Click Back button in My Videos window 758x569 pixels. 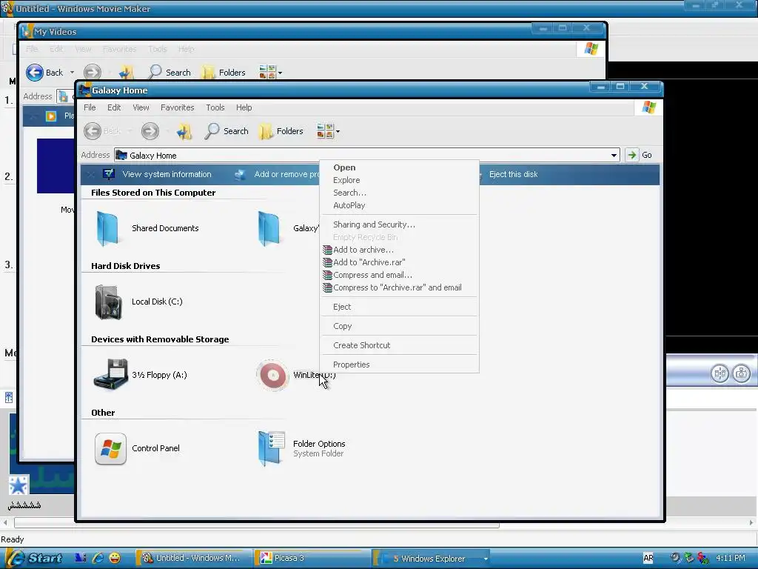coord(44,73)
